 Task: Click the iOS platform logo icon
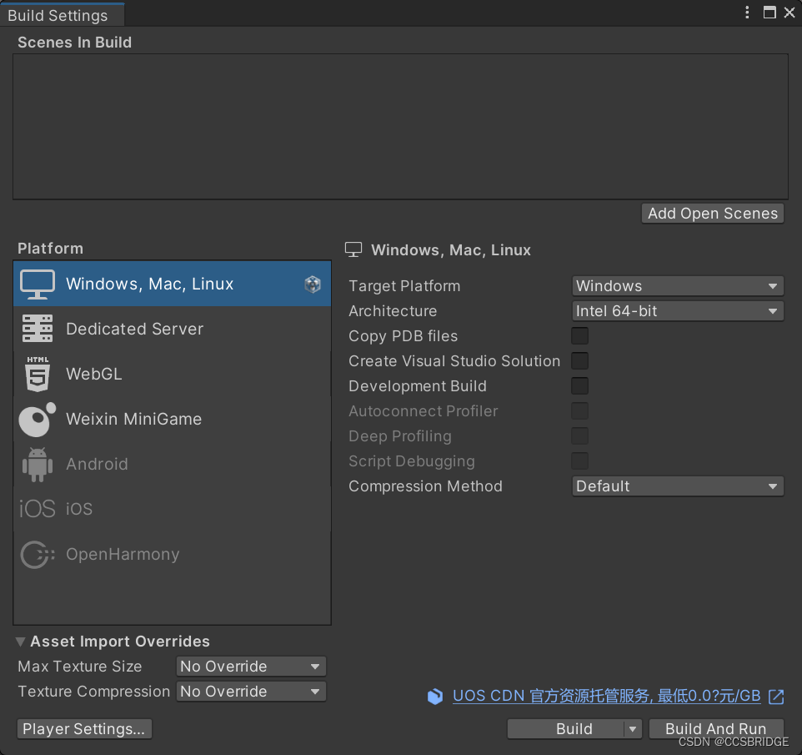point(38,509)
